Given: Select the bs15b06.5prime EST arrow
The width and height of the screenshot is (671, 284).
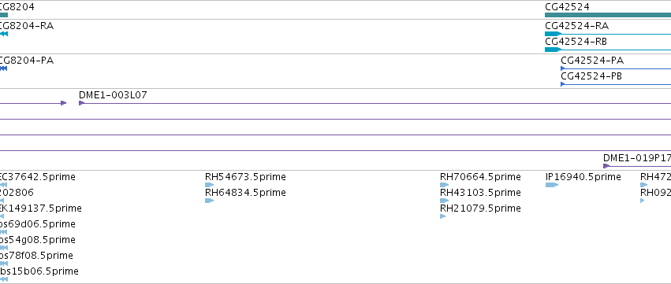Looking at the screenshot, I should point(4,279).
